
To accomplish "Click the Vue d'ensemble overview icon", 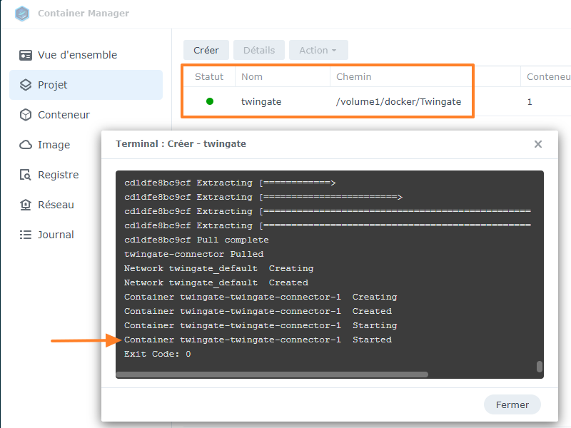I will point(26,55).
